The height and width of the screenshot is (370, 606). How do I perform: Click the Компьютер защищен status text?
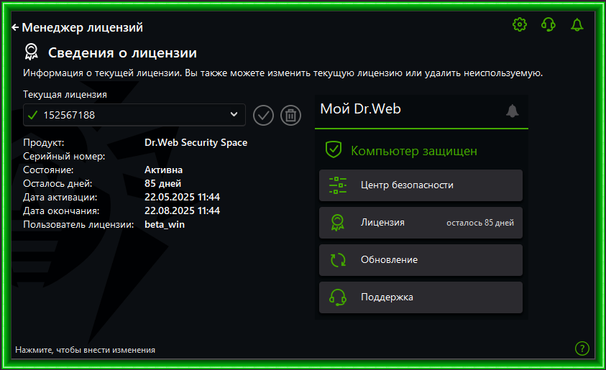click(414, 151)
